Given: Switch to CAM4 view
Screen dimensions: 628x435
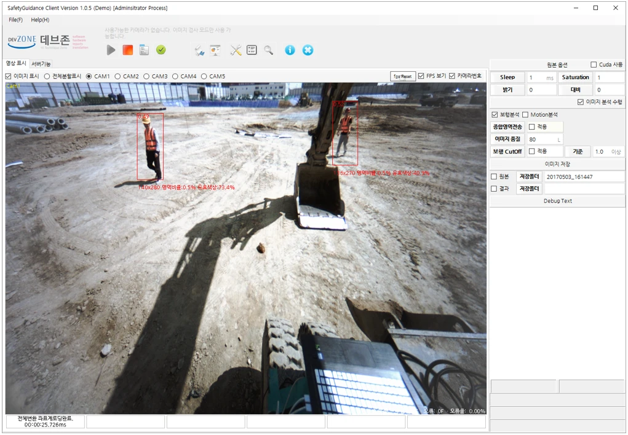Looking at the screenshot, I should tap(175, 76).
